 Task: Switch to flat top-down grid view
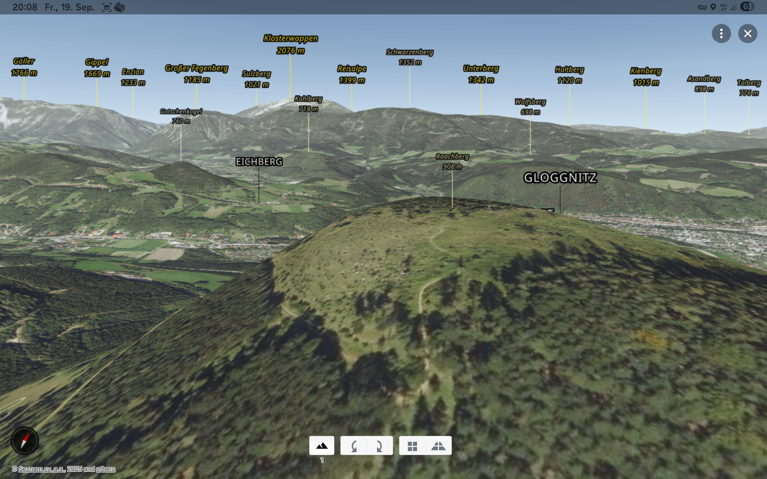click(x=412, y=445)
